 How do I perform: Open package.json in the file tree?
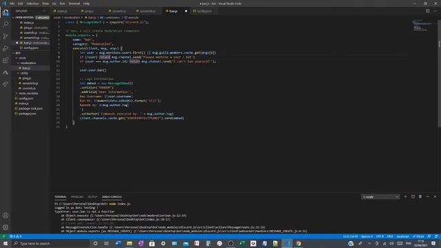click(28, 114)
